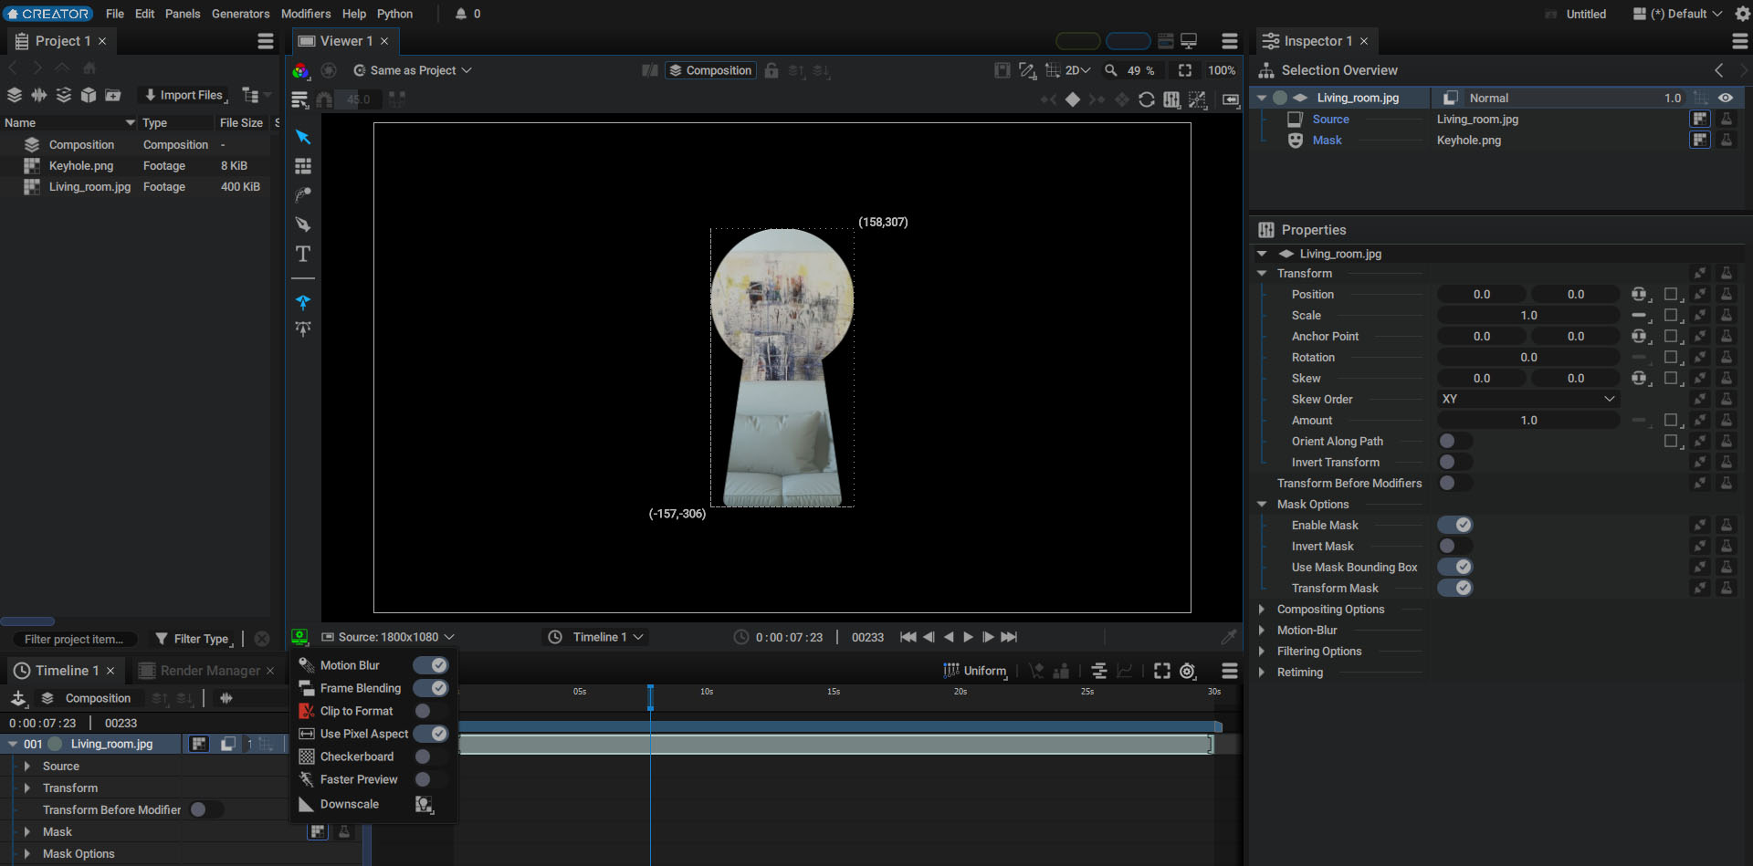Open Viewer panel hamburger menu
The height and width of the screenshot is (866, 1753).
click(x=1230, y=41)
